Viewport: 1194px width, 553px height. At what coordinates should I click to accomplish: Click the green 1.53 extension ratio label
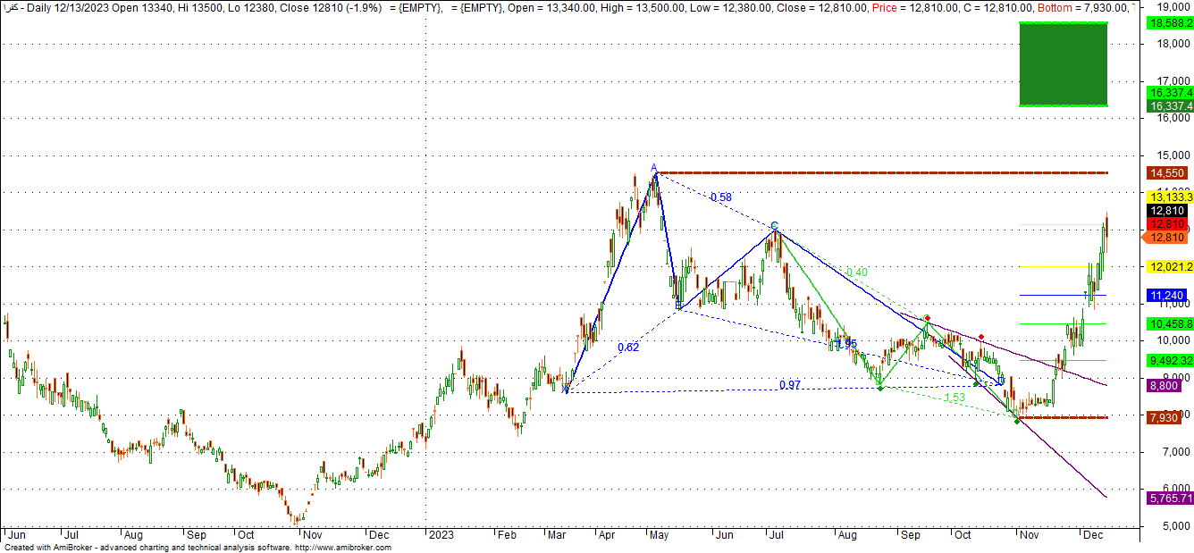954,398
